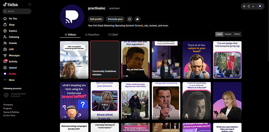Open the profile settings gear icon
This screenshot has height=132, width=269.
pyautogui.click(x=130, y=19)
